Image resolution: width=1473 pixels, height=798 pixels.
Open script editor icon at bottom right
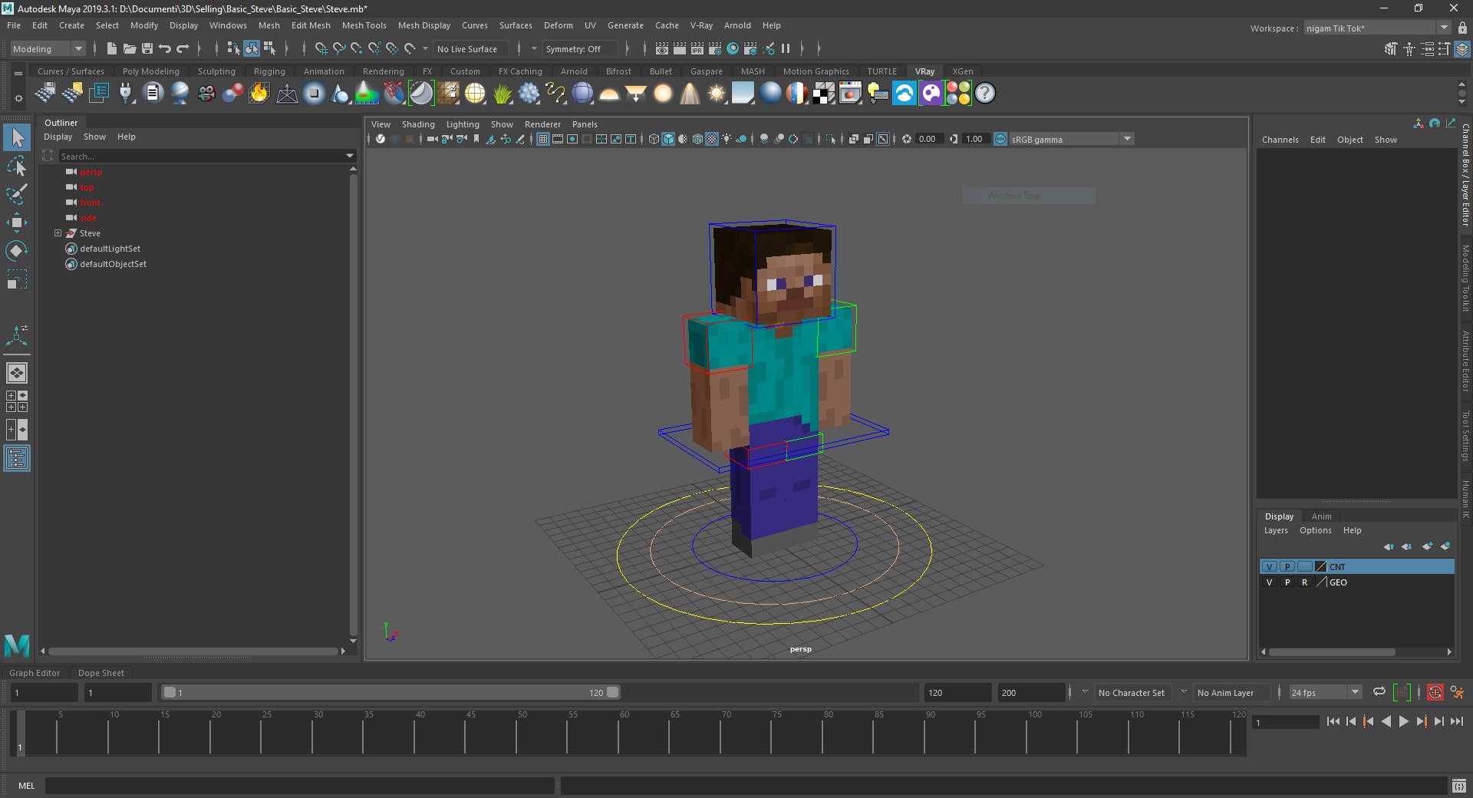1459,786
